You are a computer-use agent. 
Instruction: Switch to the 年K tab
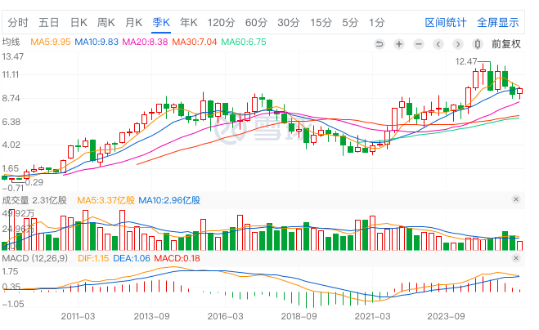click(189, 22)
